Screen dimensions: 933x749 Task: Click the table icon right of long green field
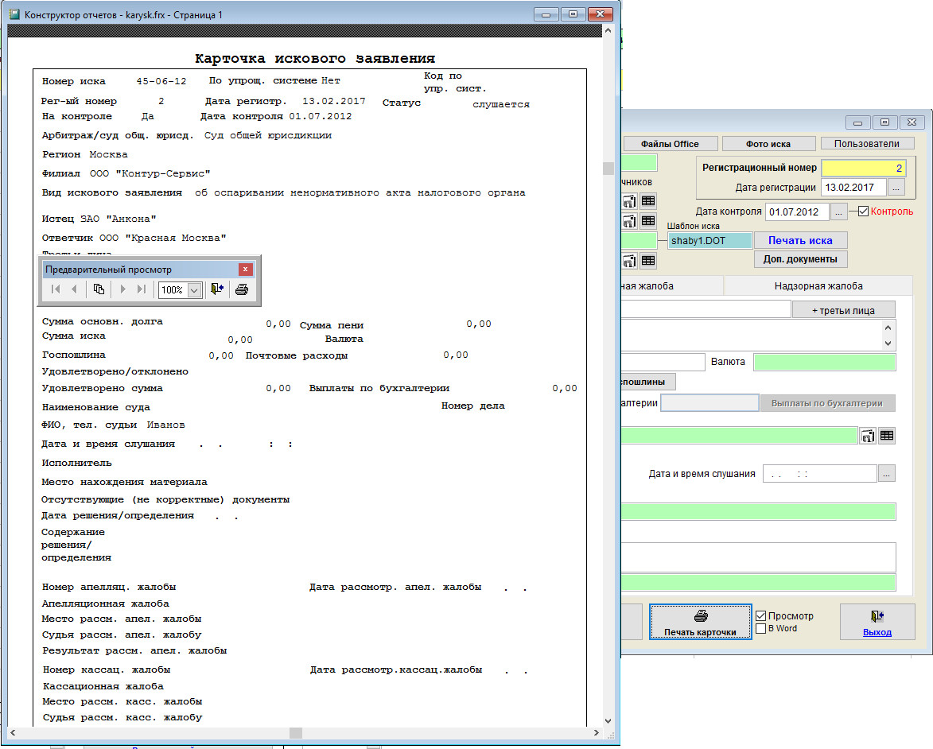coord(887,435)
